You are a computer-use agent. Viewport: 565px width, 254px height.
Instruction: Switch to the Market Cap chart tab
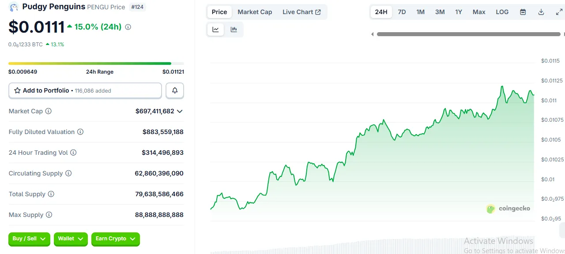click(255, 12)
